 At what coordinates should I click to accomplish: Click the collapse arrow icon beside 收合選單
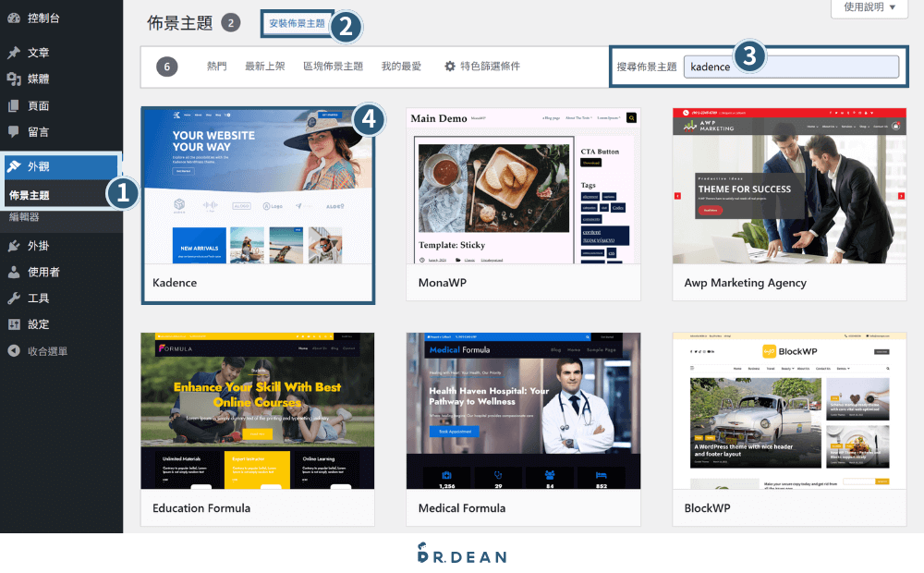click(x=14, y=351)
